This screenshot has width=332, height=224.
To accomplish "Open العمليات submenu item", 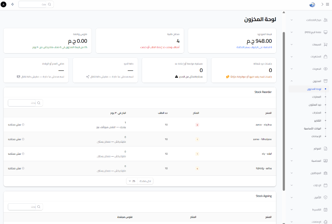I will click(x=316, y=97).
